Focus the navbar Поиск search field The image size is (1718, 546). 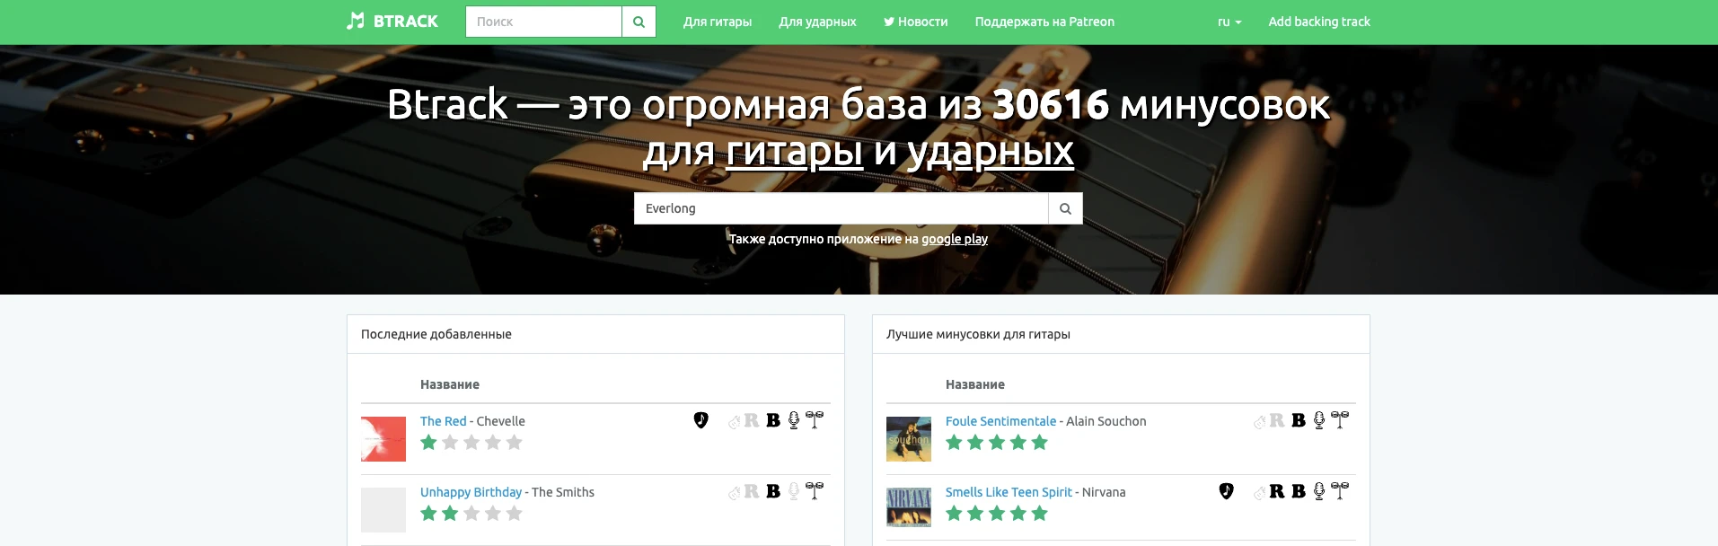tap(543, 22)
